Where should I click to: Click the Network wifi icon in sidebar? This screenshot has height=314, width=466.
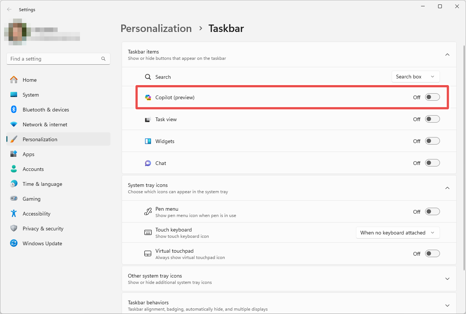coord(14,124)
